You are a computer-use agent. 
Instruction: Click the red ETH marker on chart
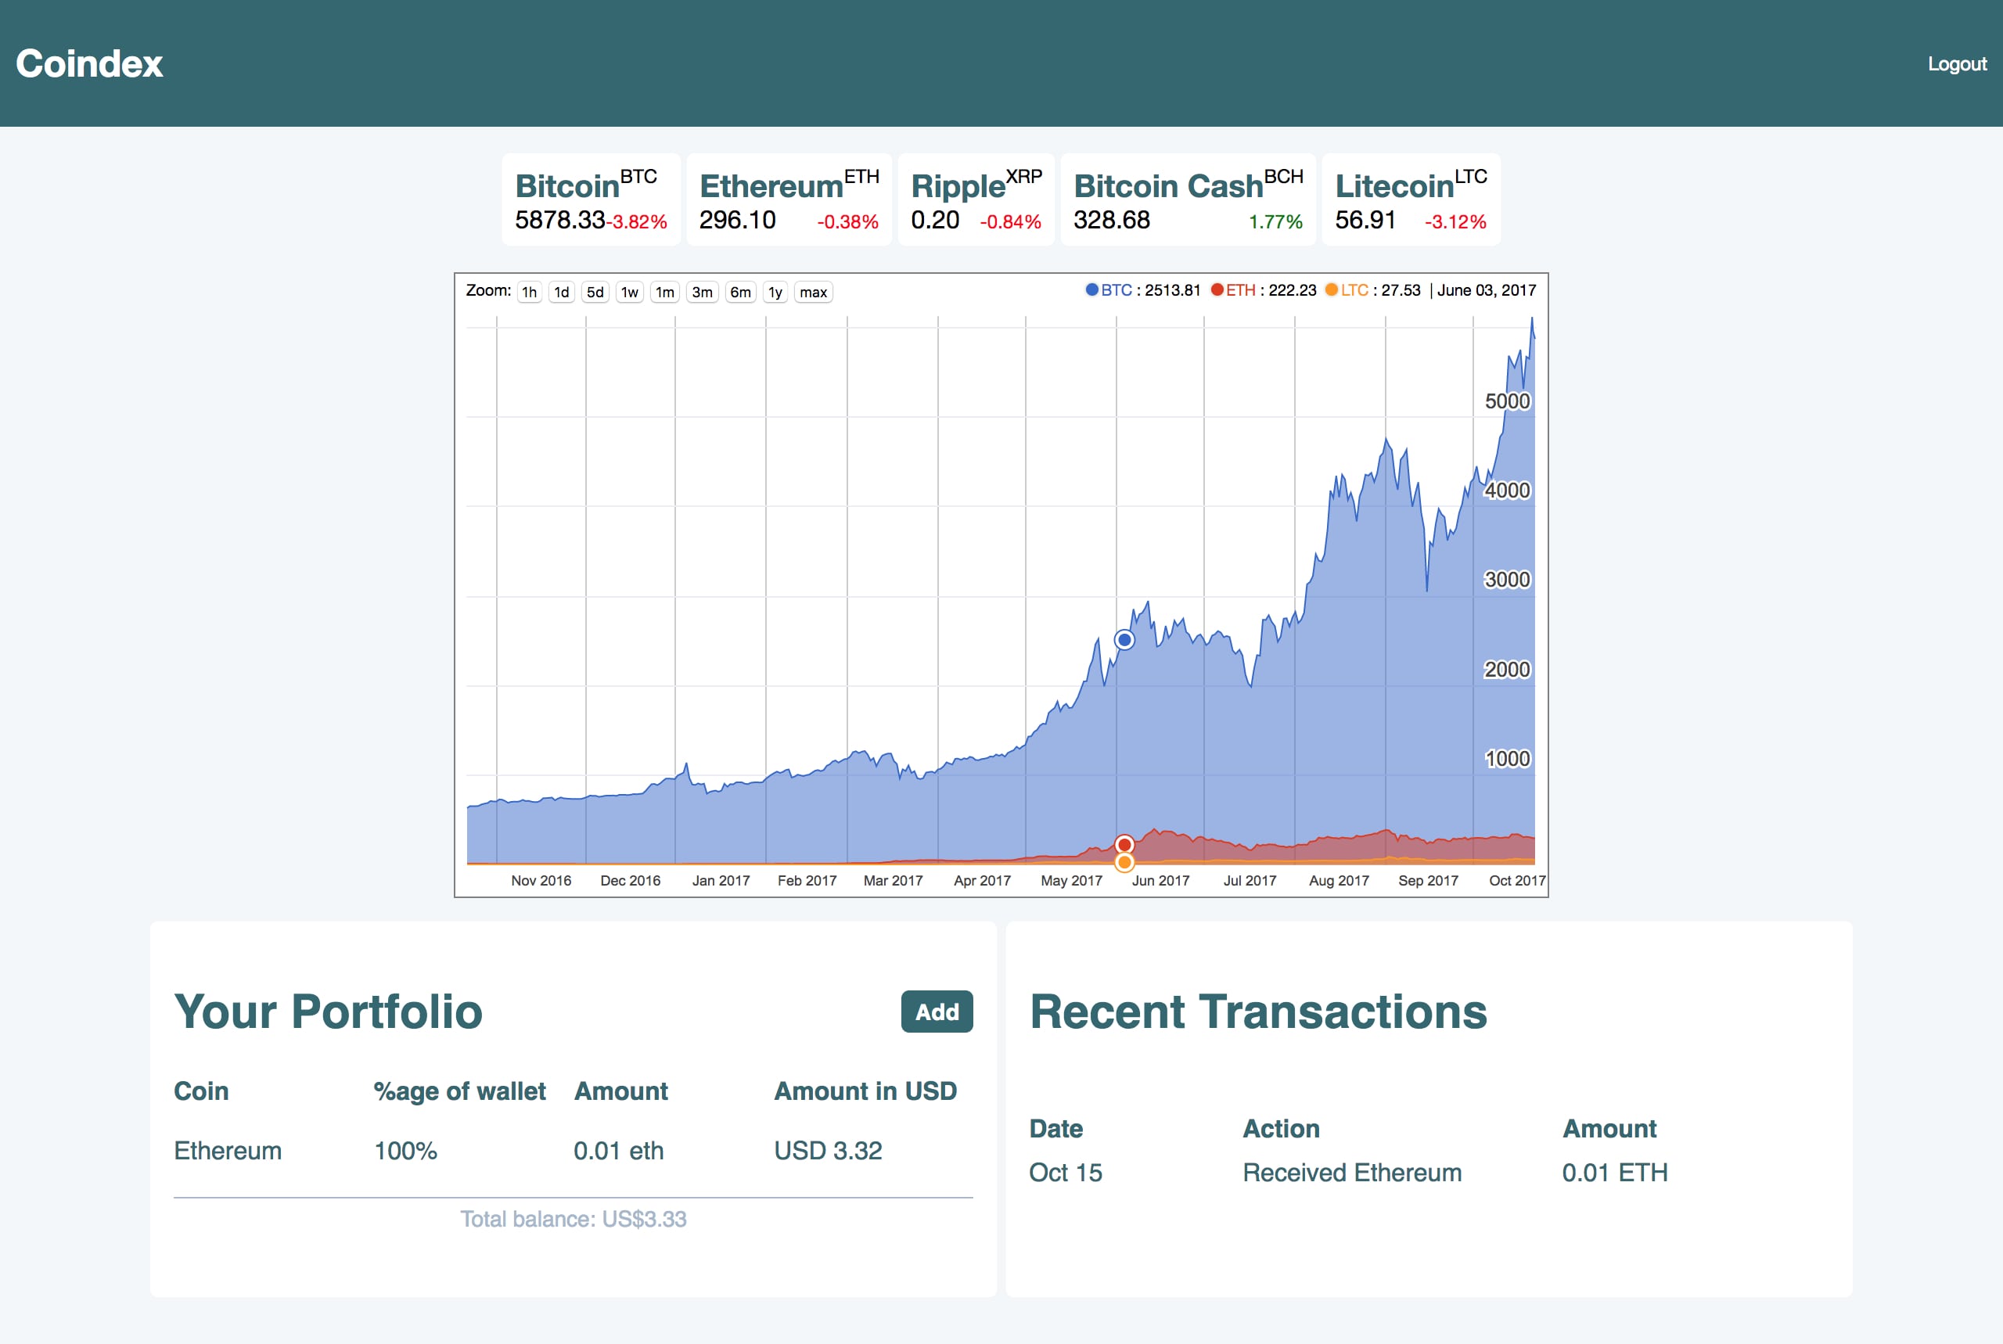[1124, 844]
